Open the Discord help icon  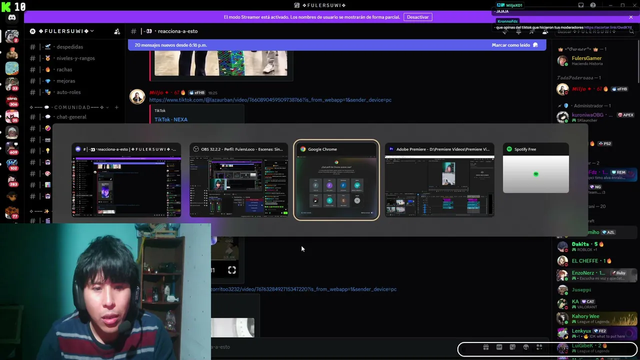click(x=593, y=5)
